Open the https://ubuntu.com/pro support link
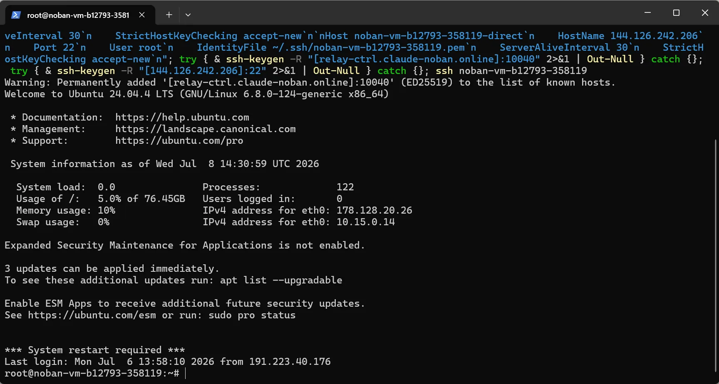This screenshot has width=719, height=384. point(179,141)
